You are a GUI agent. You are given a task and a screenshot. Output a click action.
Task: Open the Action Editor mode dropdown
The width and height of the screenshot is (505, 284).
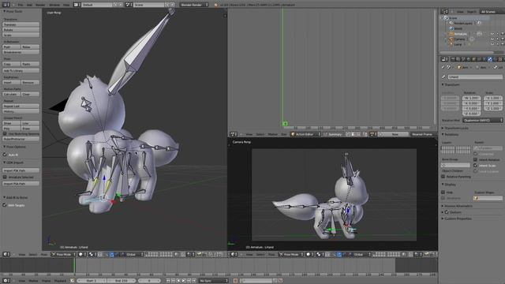click(x=305, y=134)
